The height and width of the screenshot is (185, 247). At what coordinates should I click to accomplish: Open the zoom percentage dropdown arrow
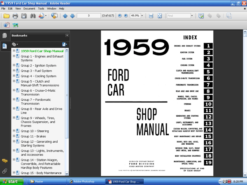pos(142,16)
